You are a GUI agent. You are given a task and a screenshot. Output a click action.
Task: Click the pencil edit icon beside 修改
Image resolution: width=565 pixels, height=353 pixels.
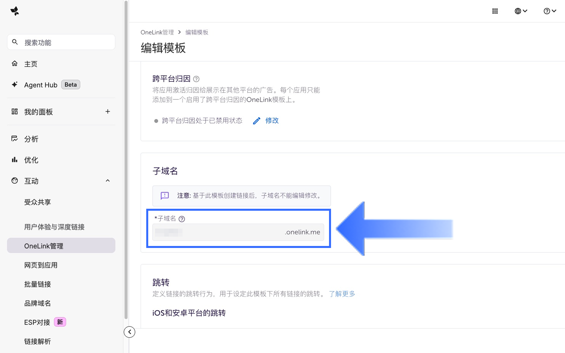(x=256, y=121)
